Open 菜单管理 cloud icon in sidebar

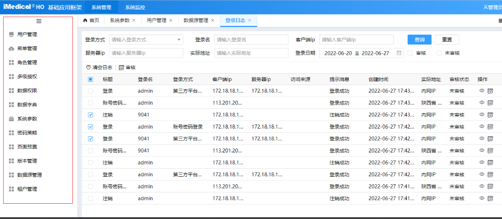11,49
